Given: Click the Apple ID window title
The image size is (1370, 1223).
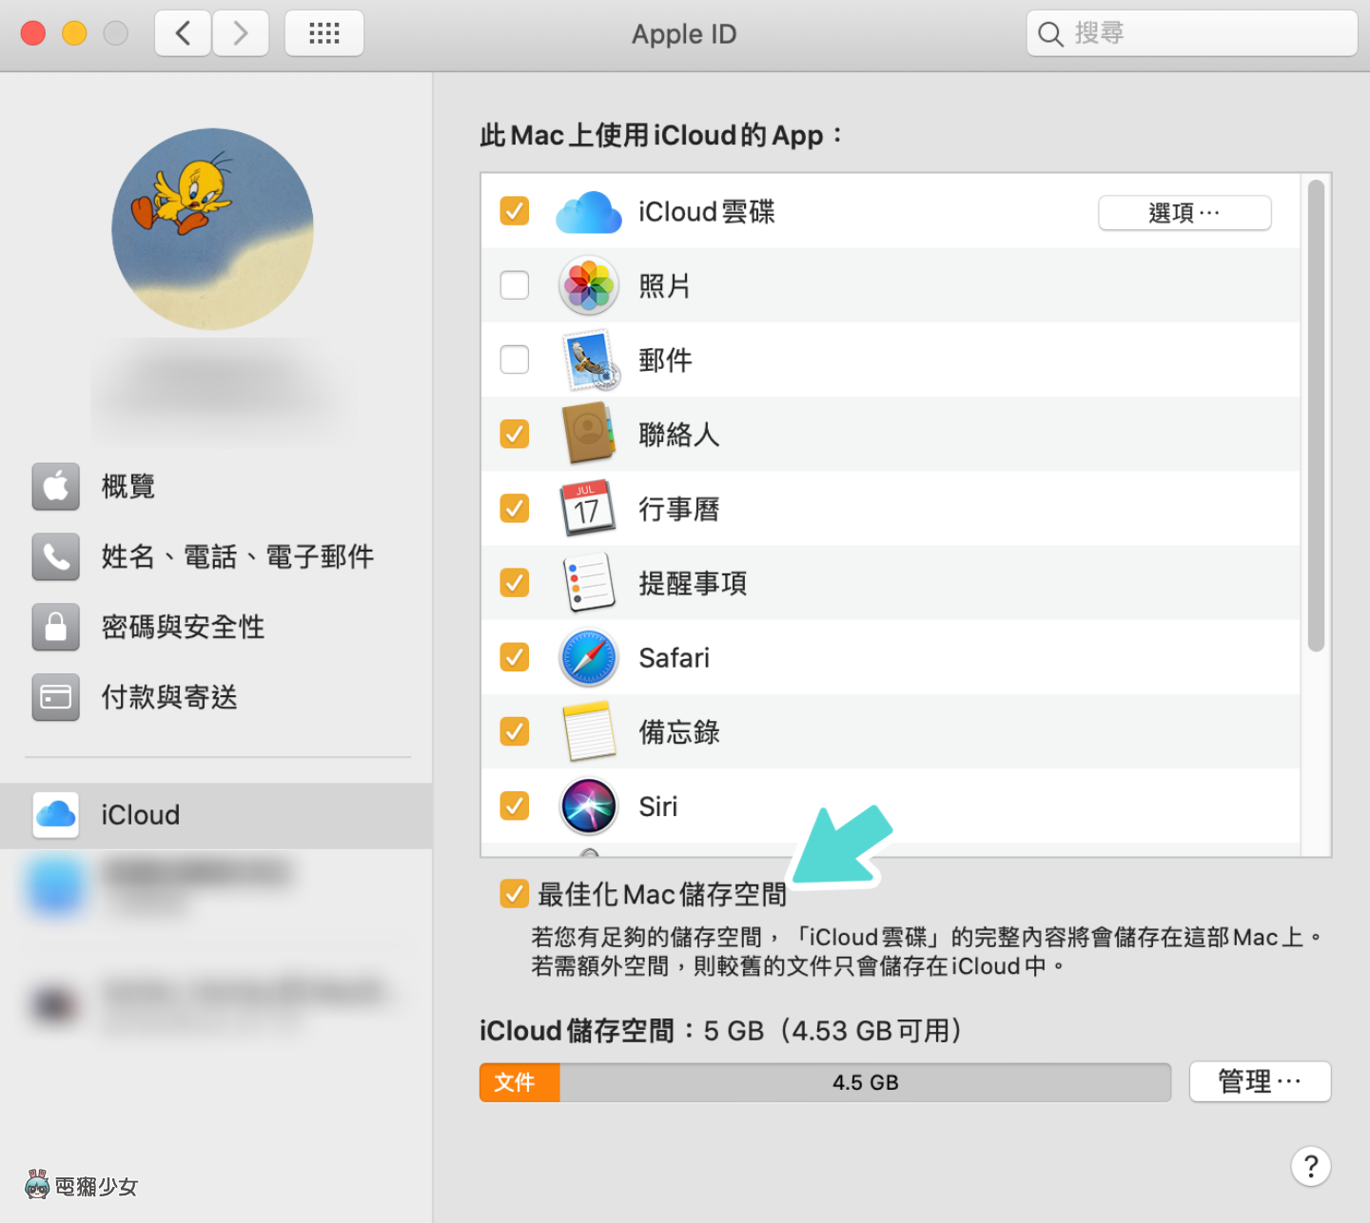Looking at the screenshot, I should [x=684, y=34].
